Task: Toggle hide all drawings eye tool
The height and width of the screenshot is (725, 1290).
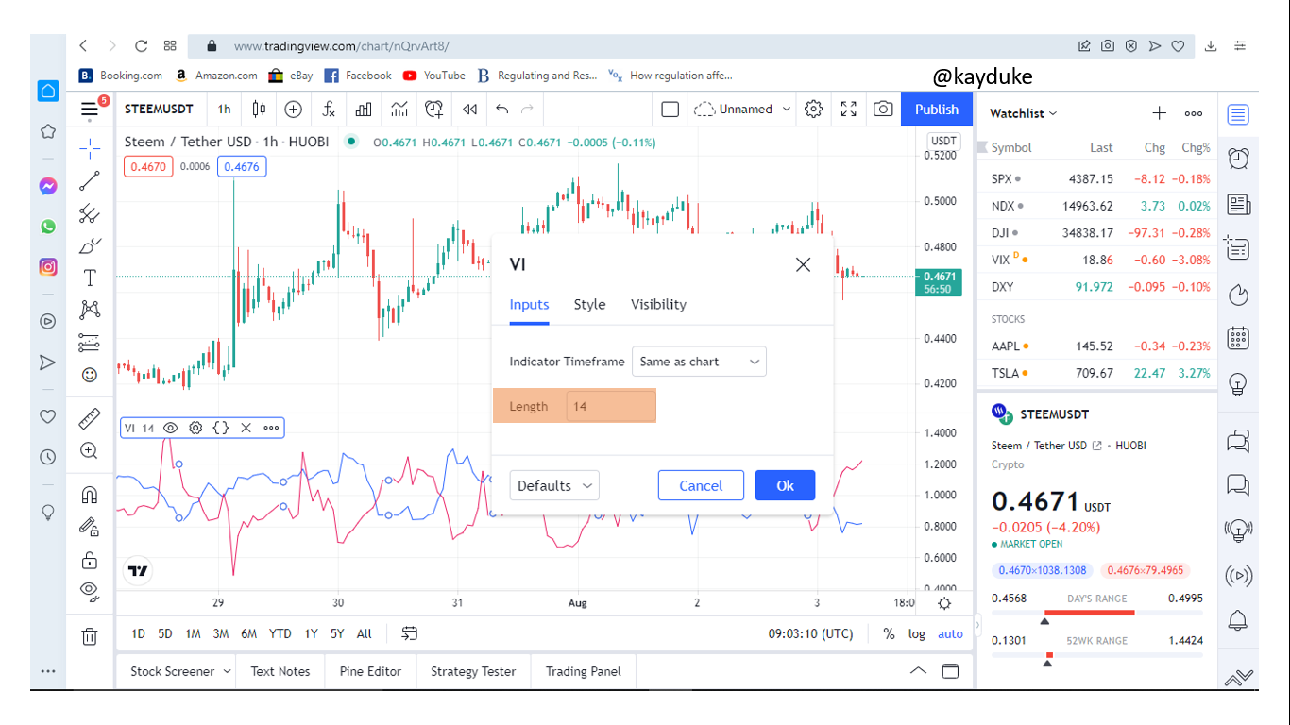Action: click(90, 592)
